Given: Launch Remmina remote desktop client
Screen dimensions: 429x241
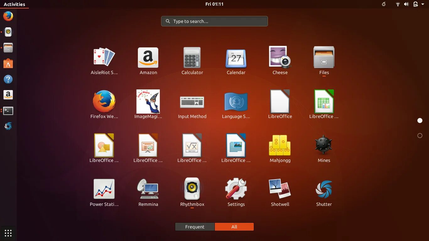Looking at the screenshot, I should point(148,193).
